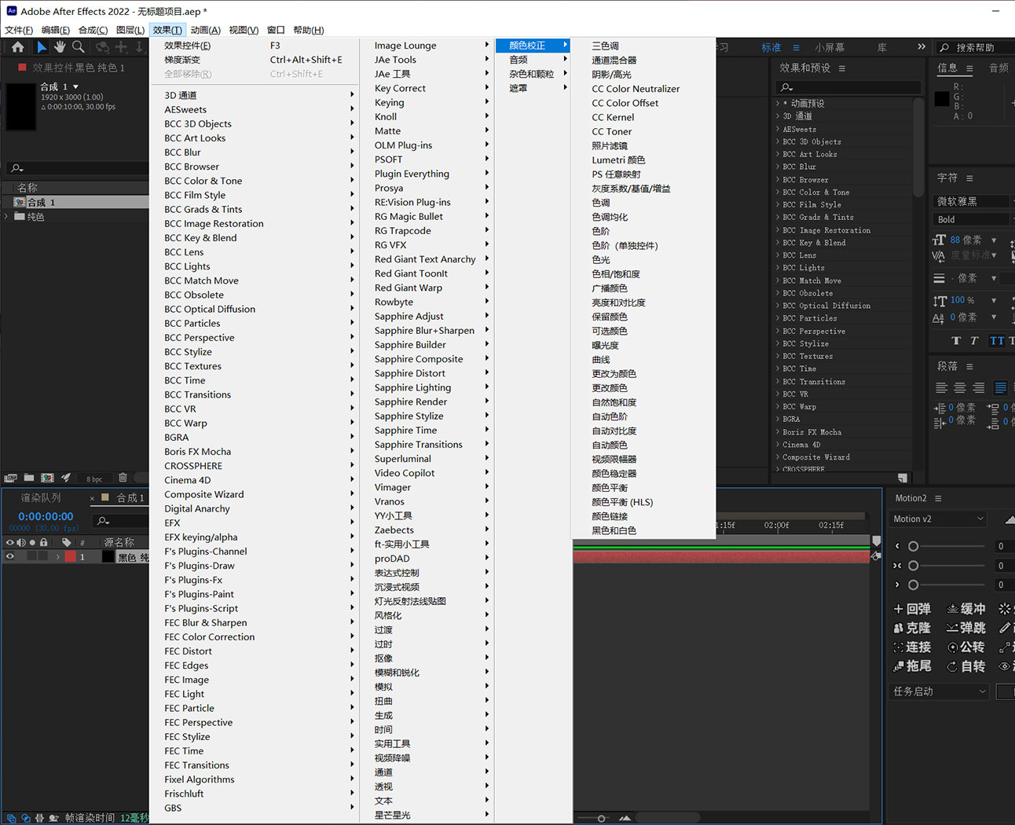1015x825 pixels.
Task: Select the Pan camera tool
Action: [x=121, y=47]
